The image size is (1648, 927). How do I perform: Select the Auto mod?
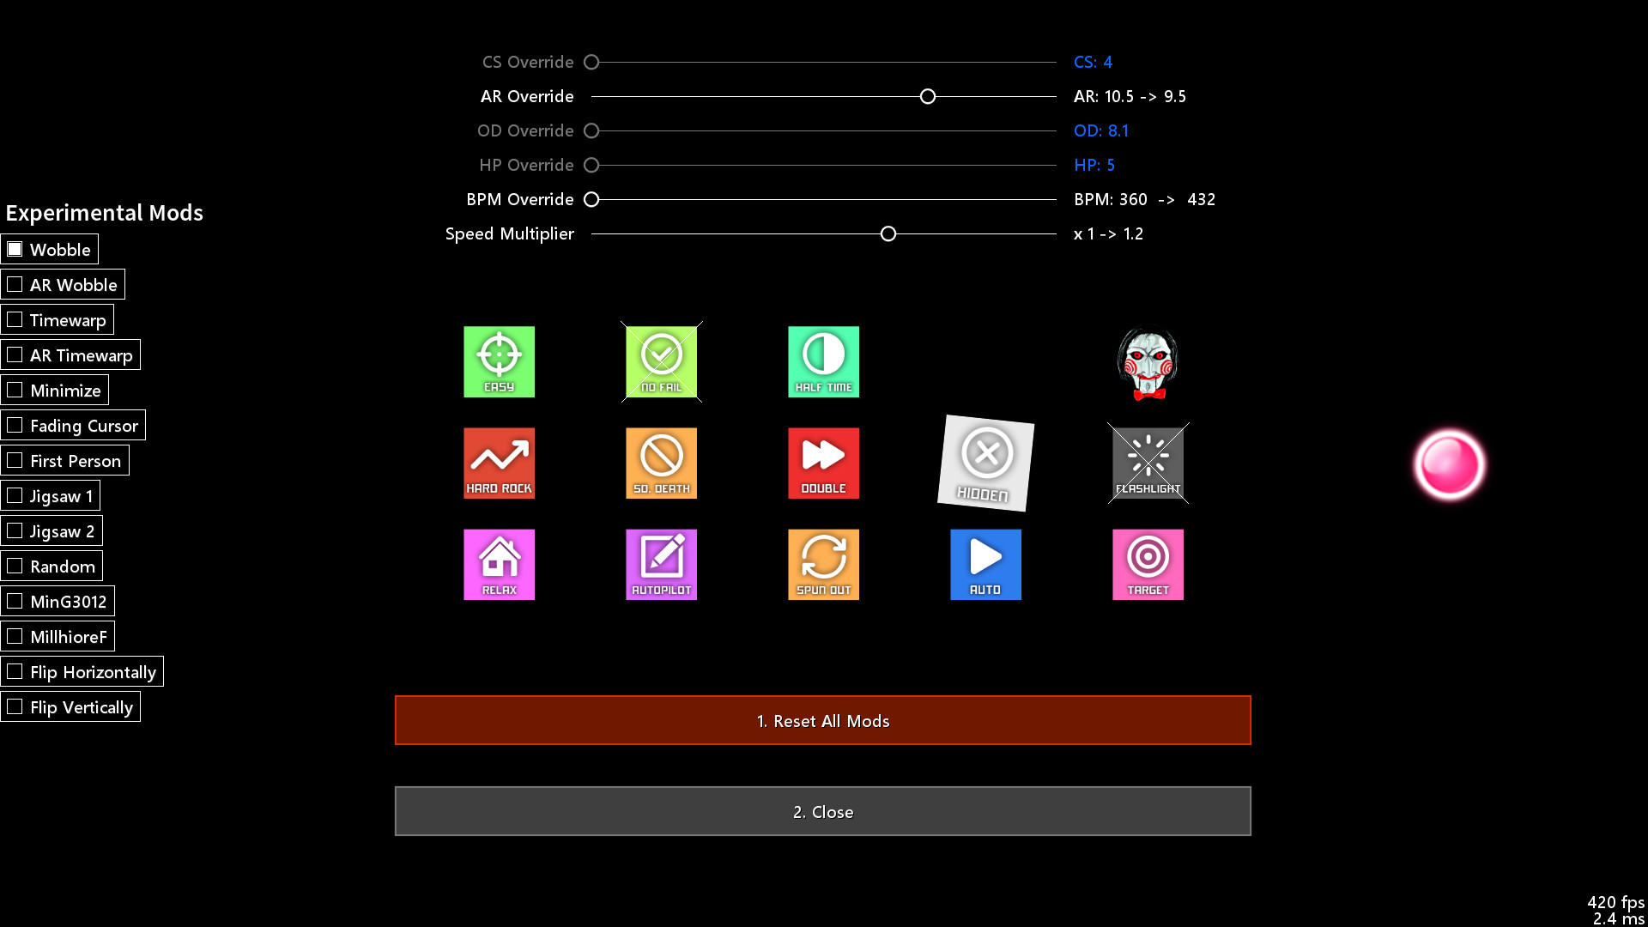click(986, 564)
